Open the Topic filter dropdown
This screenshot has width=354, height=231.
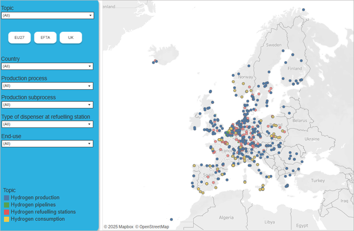pos(47,15)
